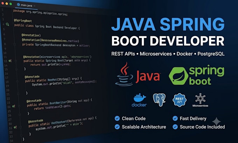Click line number 10 in the gutter

(5, 53)
